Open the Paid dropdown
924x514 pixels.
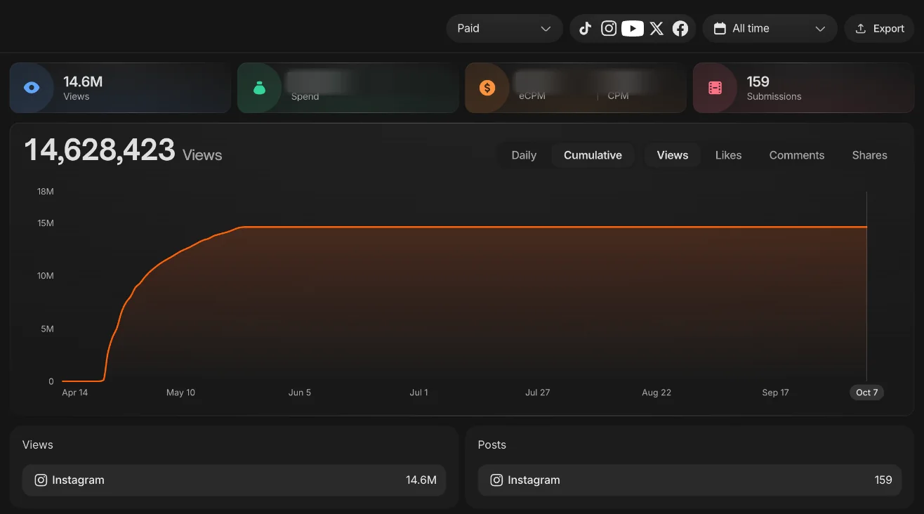pos(504,29)
